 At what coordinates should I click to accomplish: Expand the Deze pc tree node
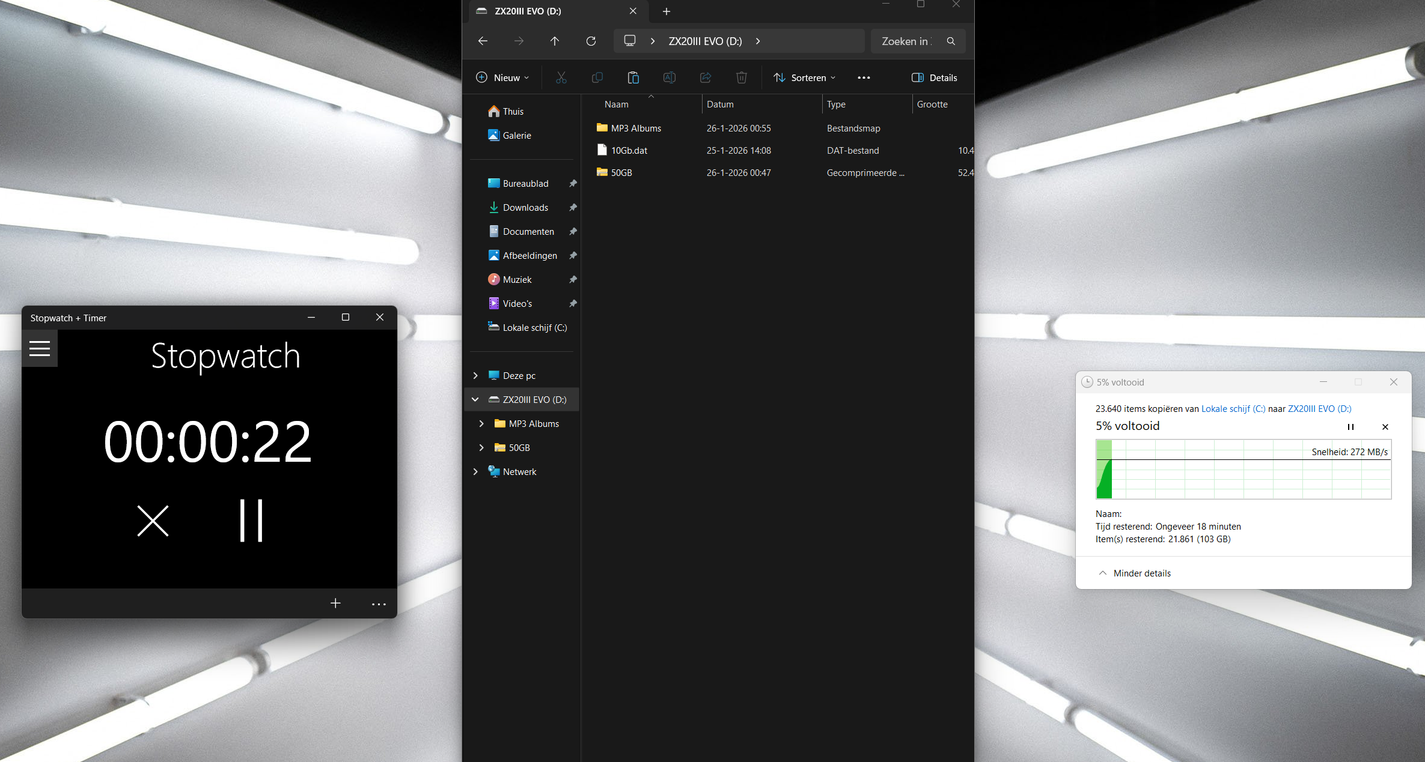(475, 375)
